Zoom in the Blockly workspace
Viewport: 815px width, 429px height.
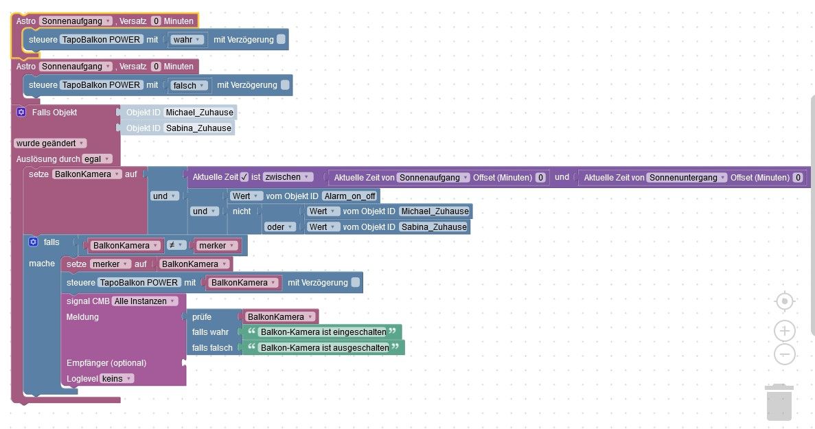click(784, 330)
